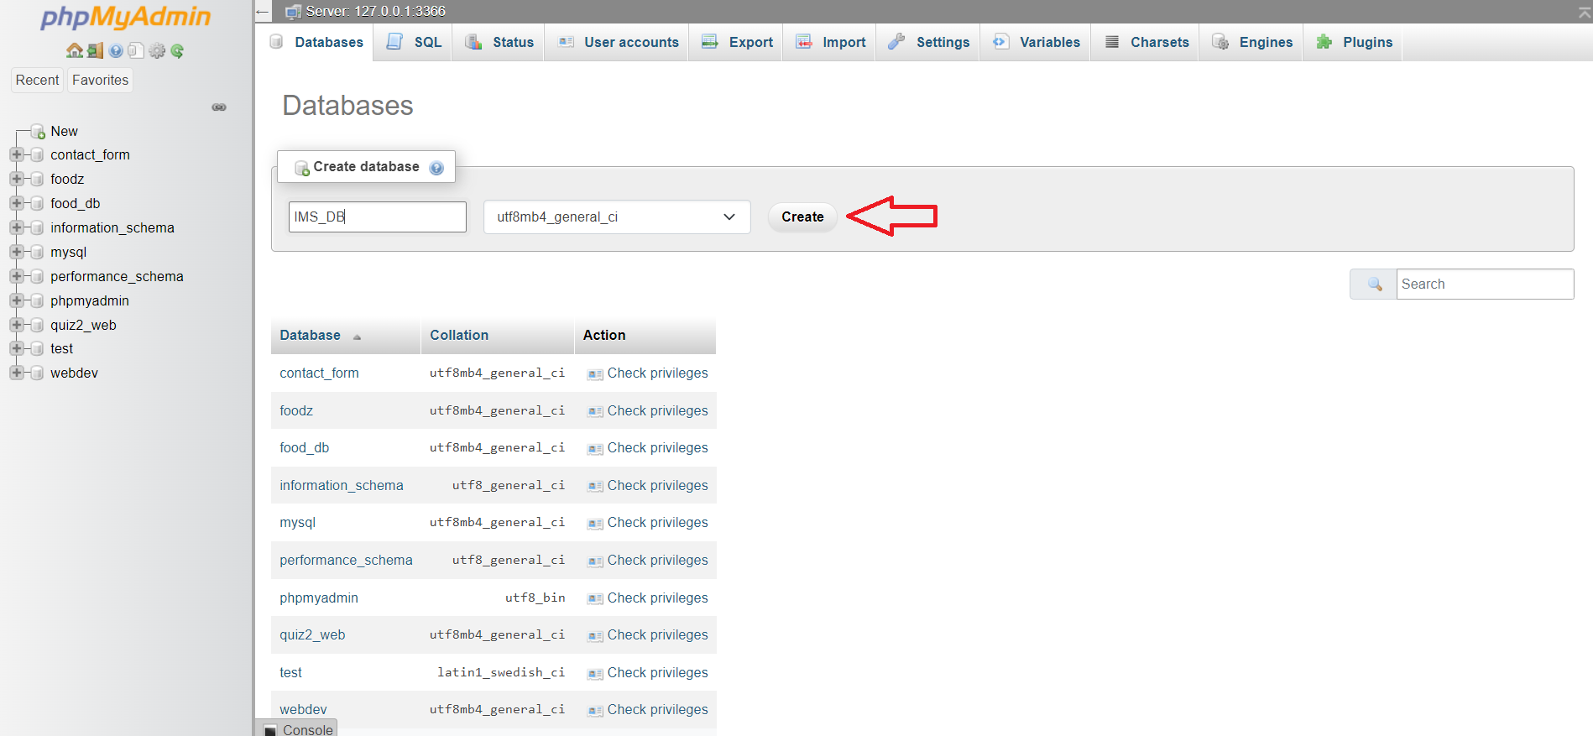This screenshot has width=1593, height=736.
Task: Expand the contact_form database node
Action: pyautogui.click(x=16, y=154)
